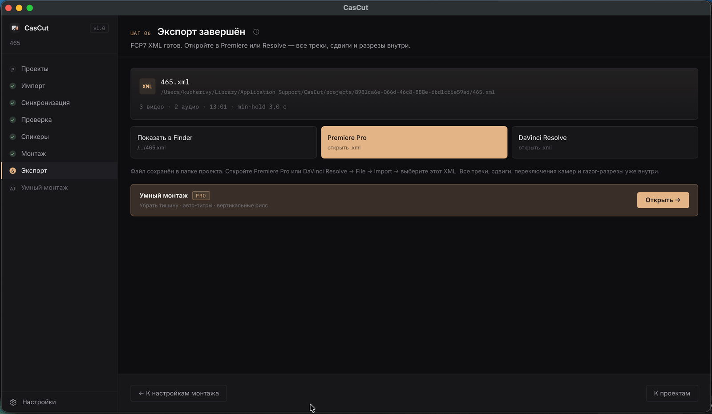The height and width of the screenshot is (414, 712).
Task: Click the settings gear icon at sidebar bottom
Action: tap(13, 402)
